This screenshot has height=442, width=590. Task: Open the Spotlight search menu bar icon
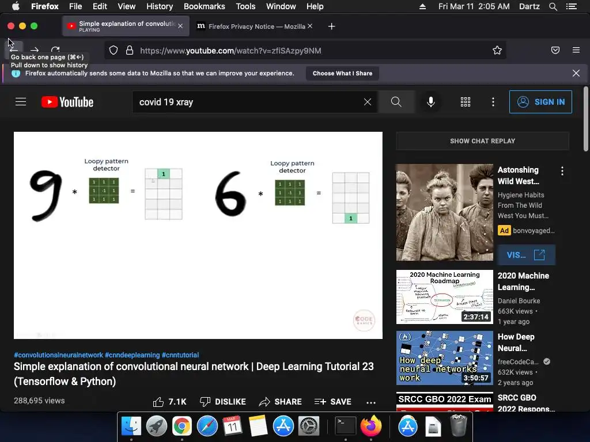[x=553, y=6]
